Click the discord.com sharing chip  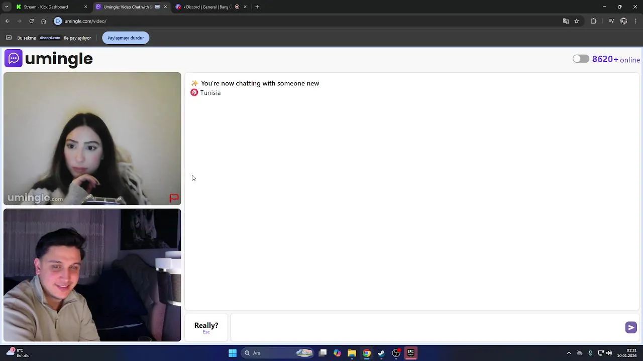point(50,38)
